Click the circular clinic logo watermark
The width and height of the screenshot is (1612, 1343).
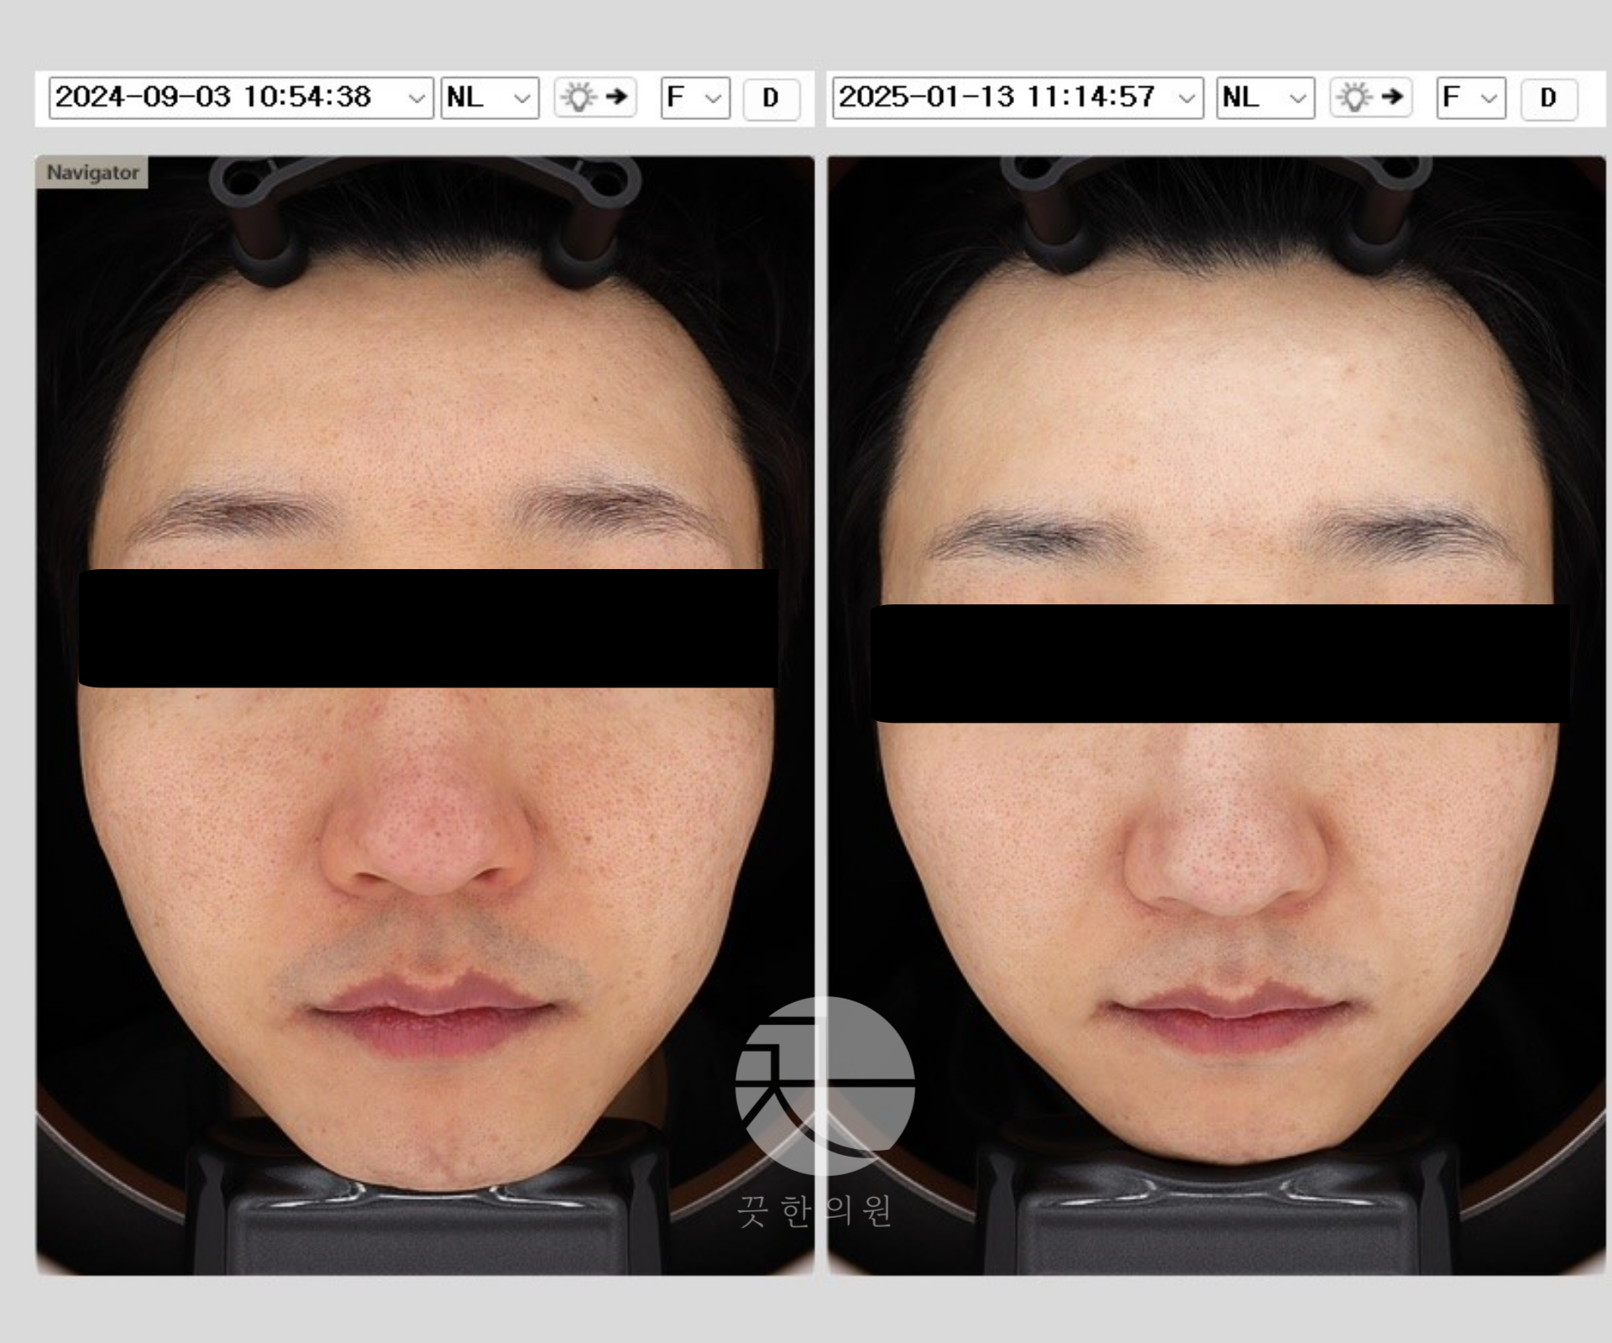(x=824, y=1084)
